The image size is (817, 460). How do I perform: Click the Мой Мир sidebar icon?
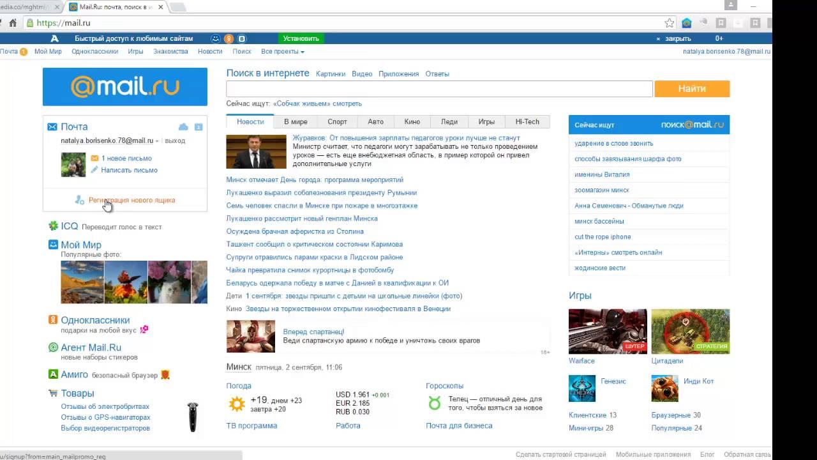54,245
